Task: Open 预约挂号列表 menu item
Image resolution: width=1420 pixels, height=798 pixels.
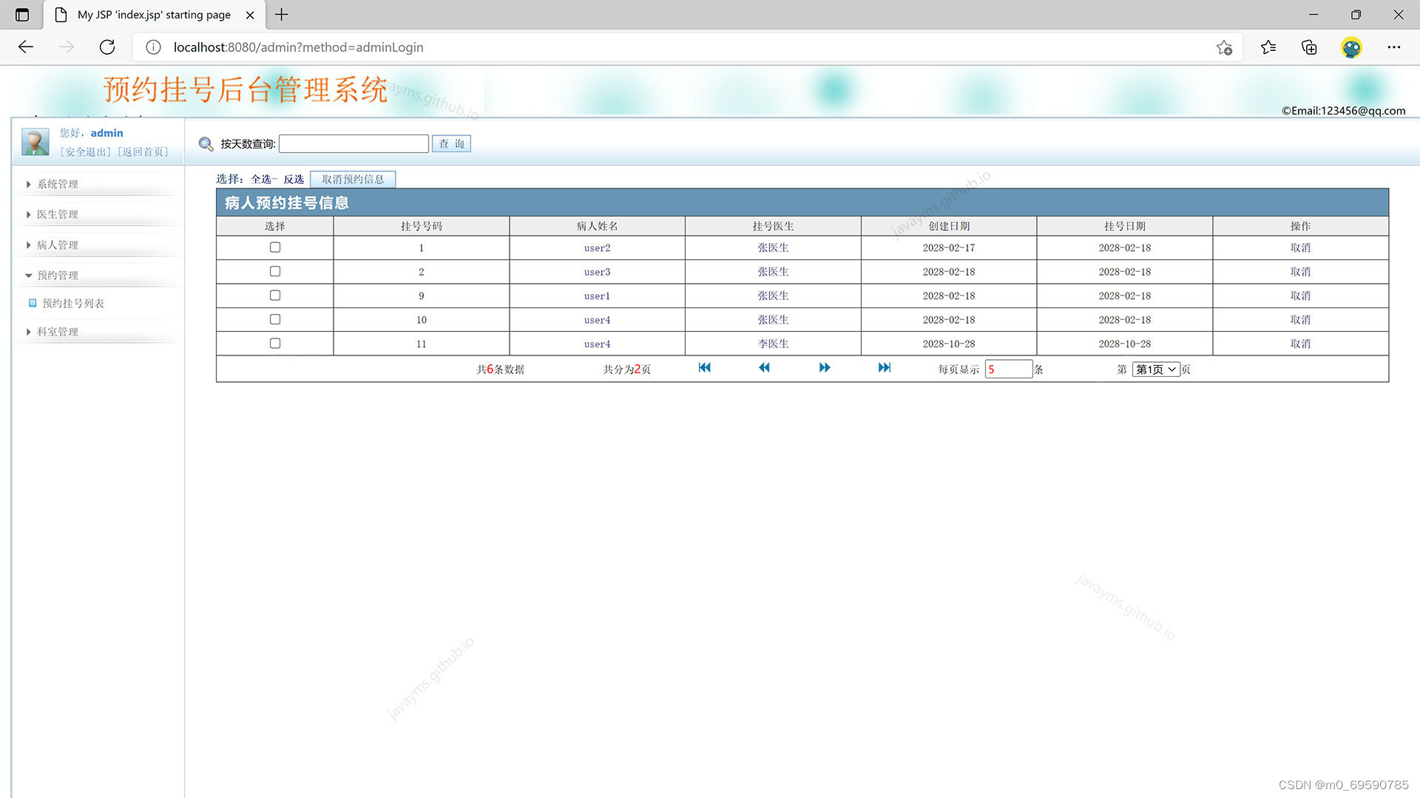Action: (x=72, y=304)
